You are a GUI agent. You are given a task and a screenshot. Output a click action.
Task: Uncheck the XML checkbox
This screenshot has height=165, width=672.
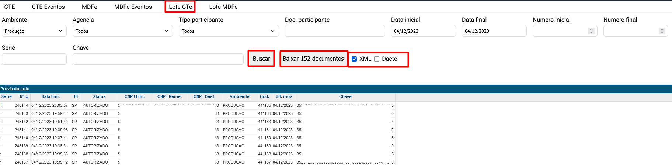point(354,59)
